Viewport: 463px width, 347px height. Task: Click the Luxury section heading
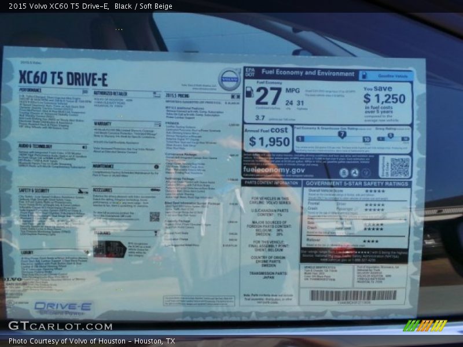(27, 253)
